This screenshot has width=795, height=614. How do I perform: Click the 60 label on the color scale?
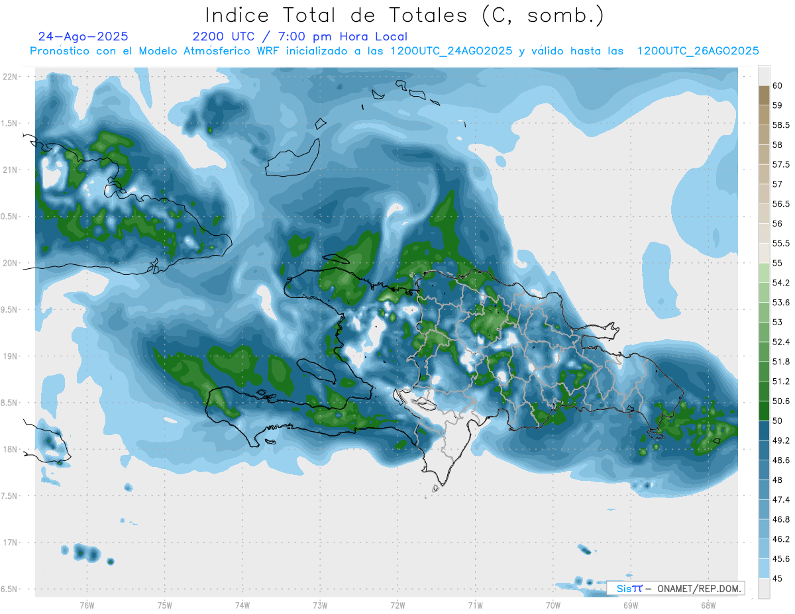tap(777, 85)
